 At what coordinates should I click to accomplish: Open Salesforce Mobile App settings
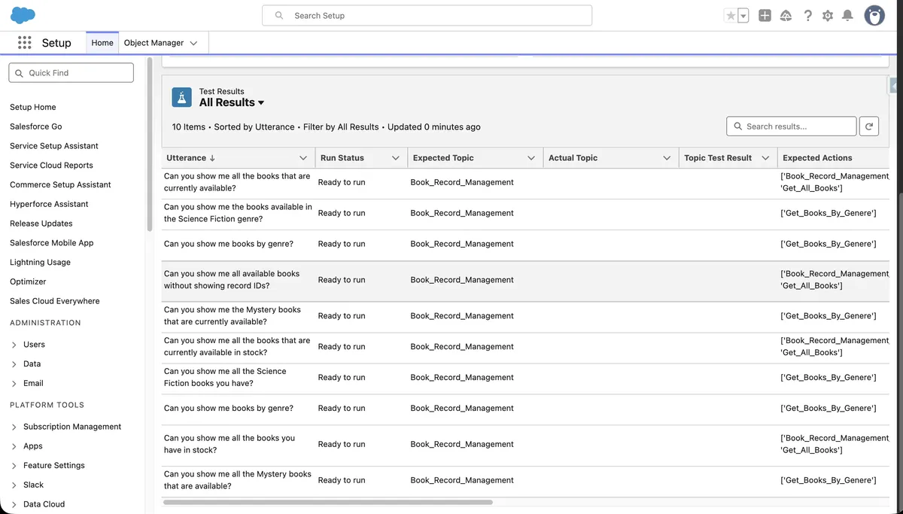pos(51,242)
